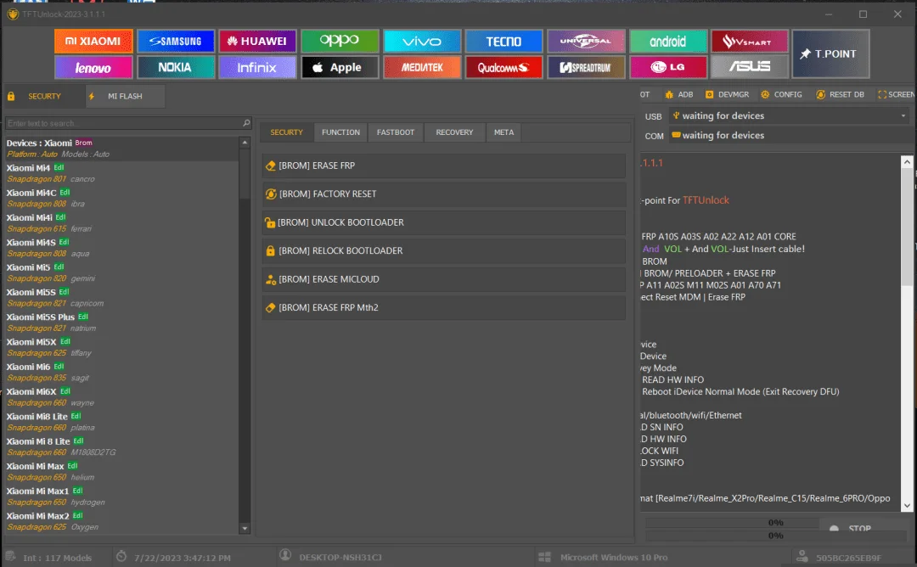Run [BROM] FACTORY RESET
Screen dimensions: 917x567
tap(444, 194)
